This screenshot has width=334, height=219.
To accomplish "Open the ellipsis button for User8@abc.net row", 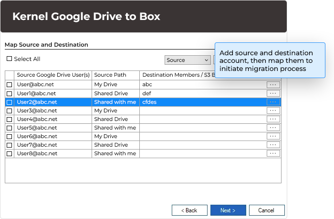I will pos(273,153).
